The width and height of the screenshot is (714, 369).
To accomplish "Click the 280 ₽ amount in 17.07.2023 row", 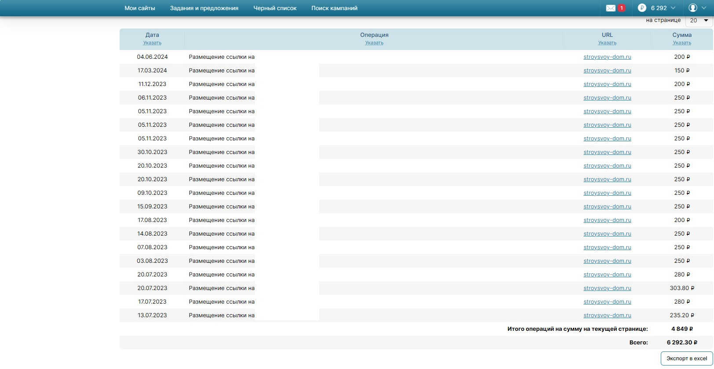I will tap(682, 302).
